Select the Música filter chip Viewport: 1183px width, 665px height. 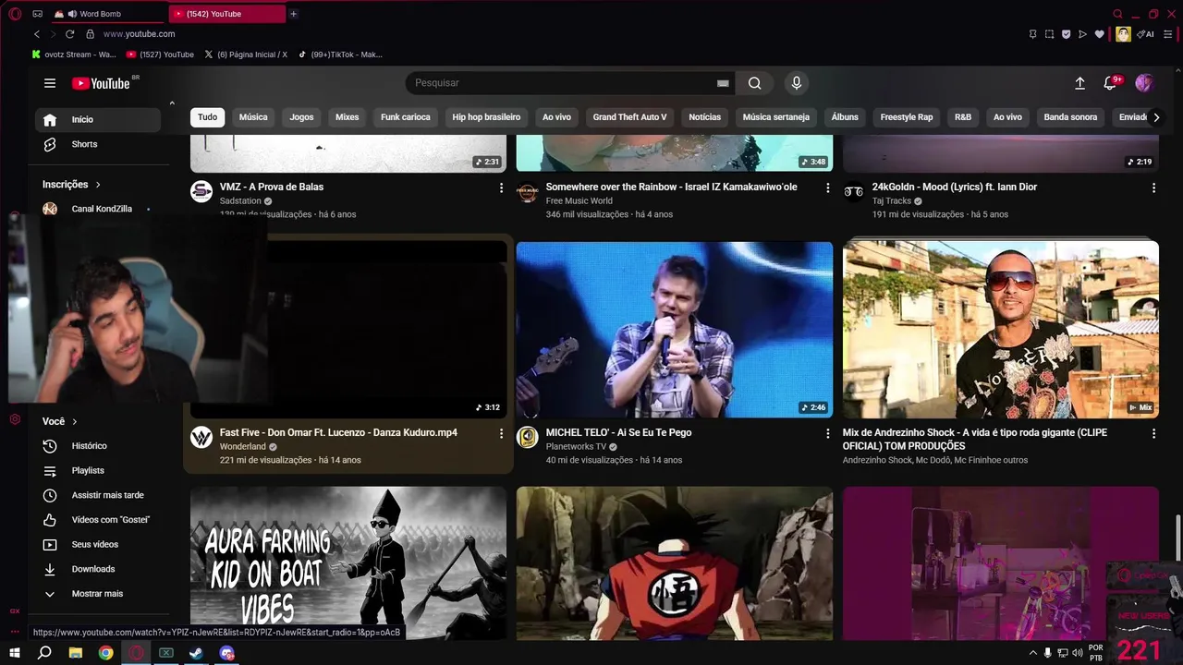253,117
